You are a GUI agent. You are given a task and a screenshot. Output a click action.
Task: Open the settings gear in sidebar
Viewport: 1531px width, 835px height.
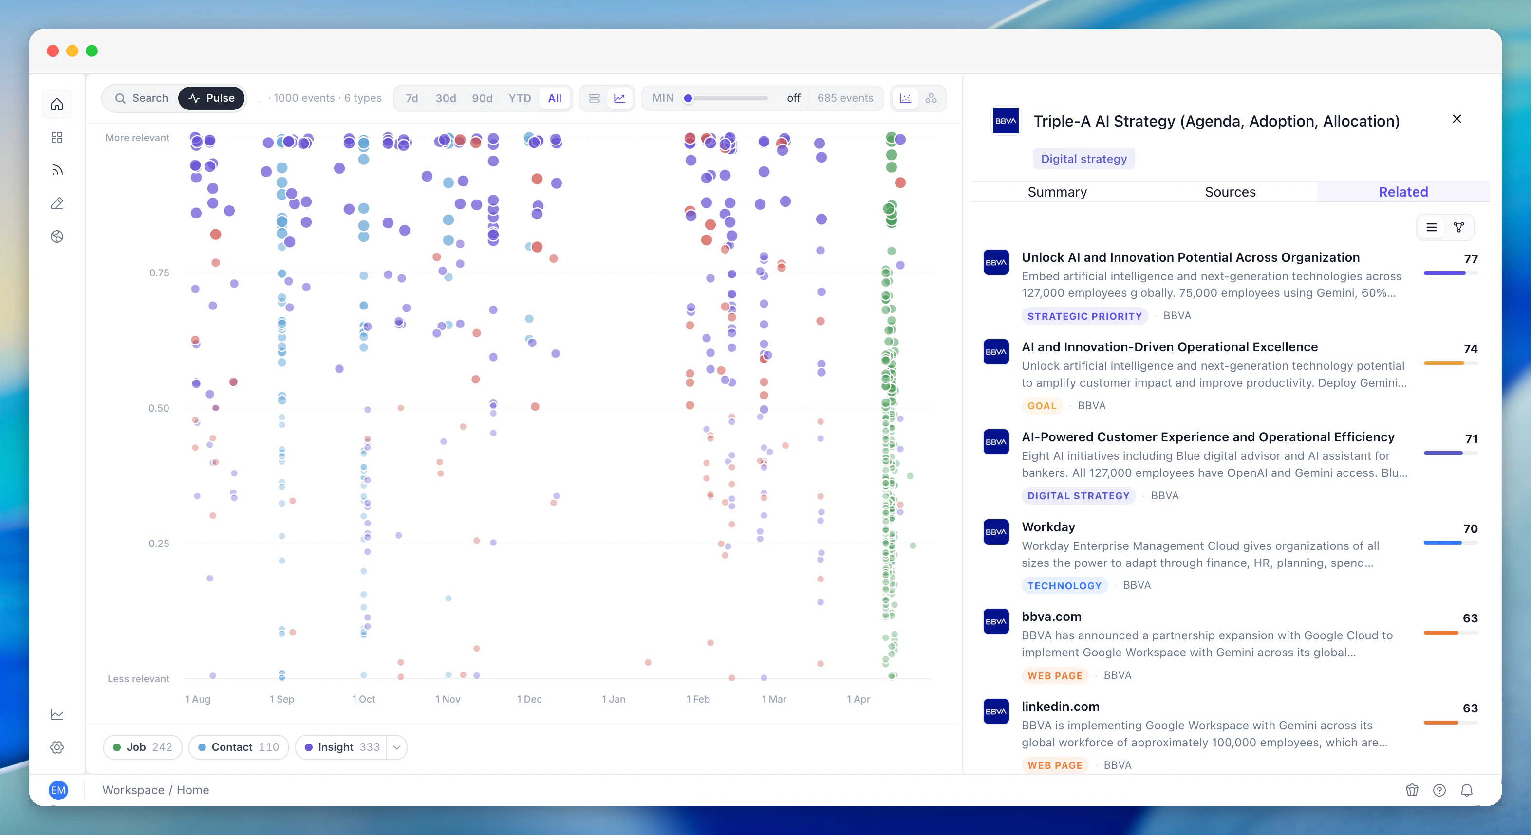[57, 747]
